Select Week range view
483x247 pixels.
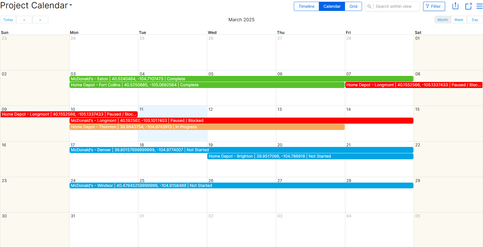[x=459, y=20]
